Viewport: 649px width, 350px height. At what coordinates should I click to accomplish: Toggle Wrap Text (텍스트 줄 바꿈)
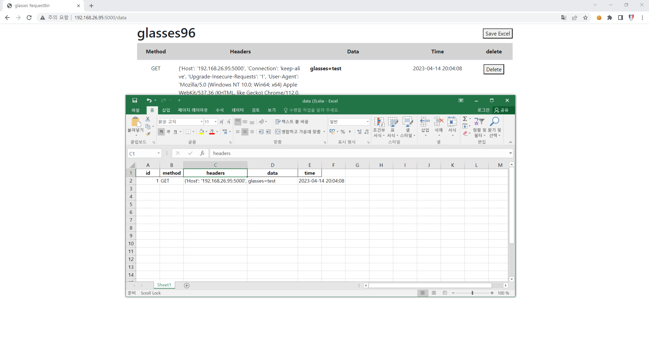(292, 122)
